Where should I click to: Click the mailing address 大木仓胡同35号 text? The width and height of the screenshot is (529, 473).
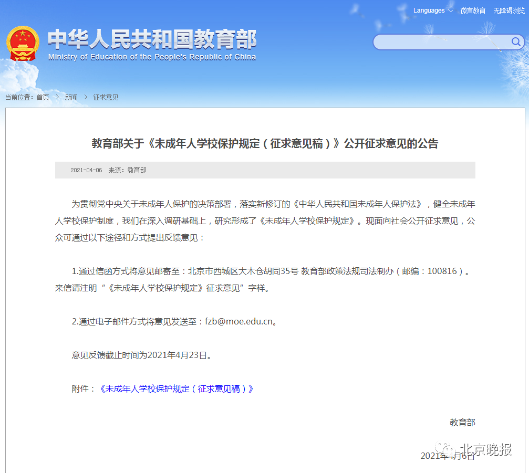click(x=268, y=271)
